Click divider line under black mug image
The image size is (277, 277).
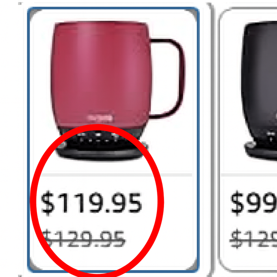click(249, 175)
